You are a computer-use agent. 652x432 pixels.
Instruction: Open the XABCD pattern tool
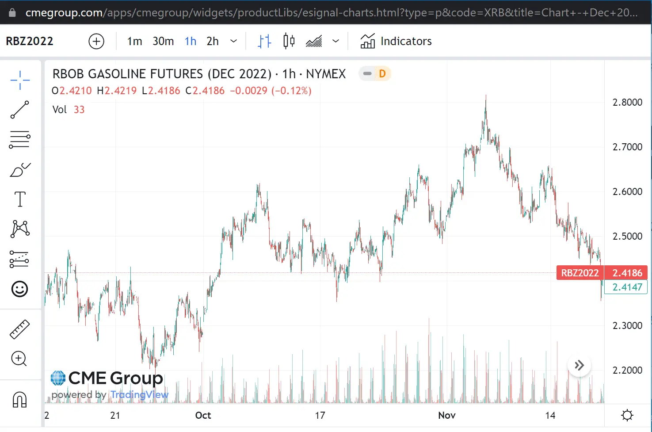pos(20,229)
